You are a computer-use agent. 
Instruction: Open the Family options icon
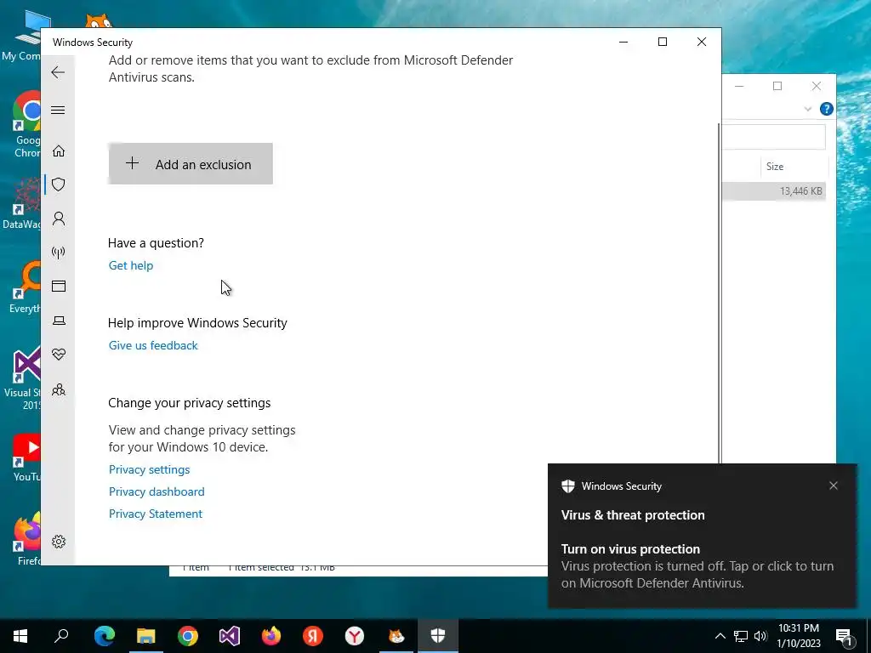coord(59,389)
